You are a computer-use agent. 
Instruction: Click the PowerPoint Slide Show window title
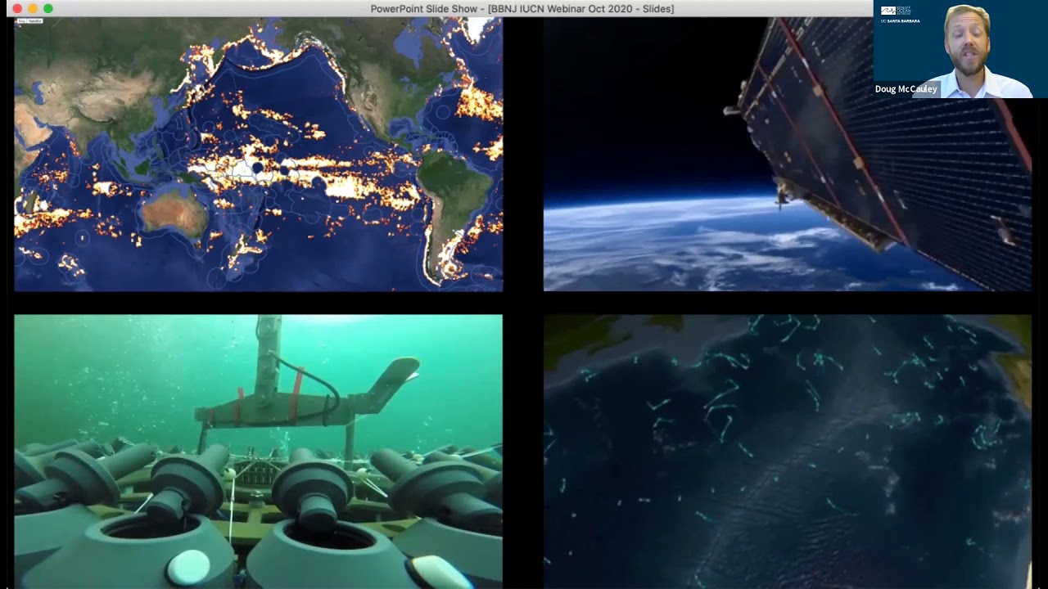tap(522, 9)
